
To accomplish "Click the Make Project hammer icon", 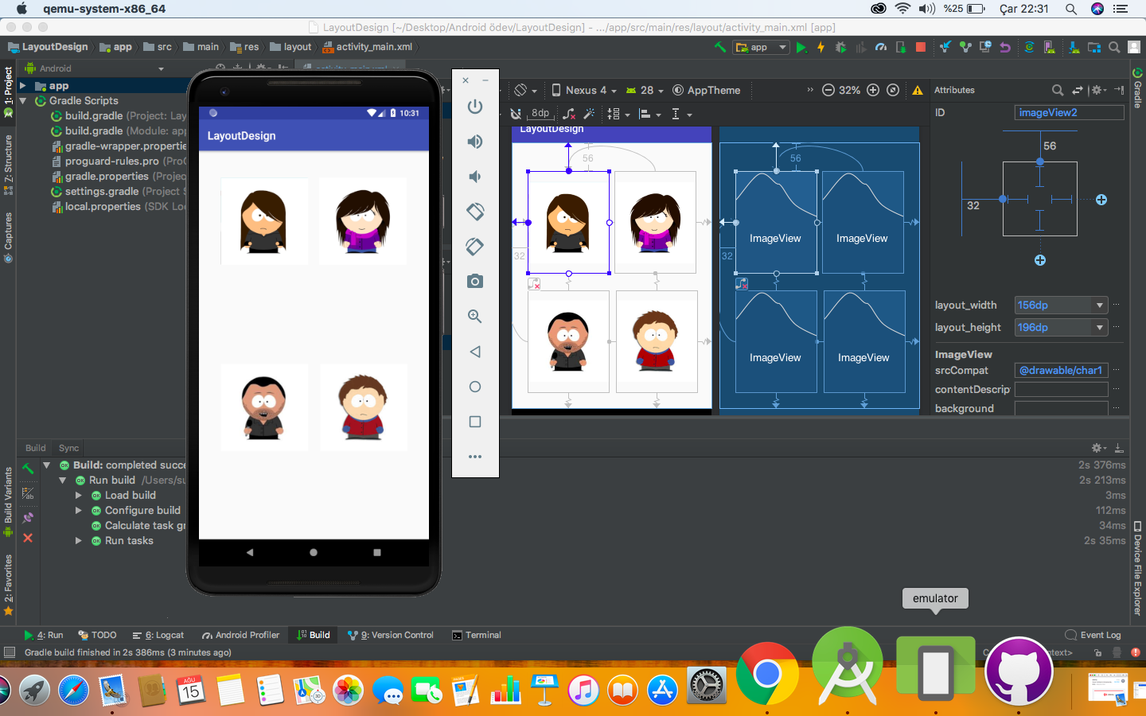I will pos(720,48).
